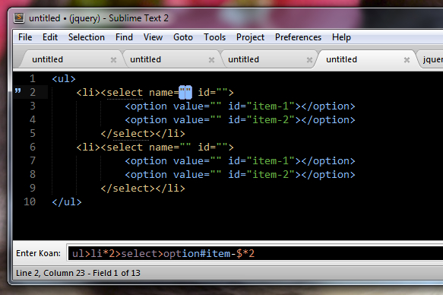443x295 pixels.
Task: Open the Goto menu
Action: [183, 37]
